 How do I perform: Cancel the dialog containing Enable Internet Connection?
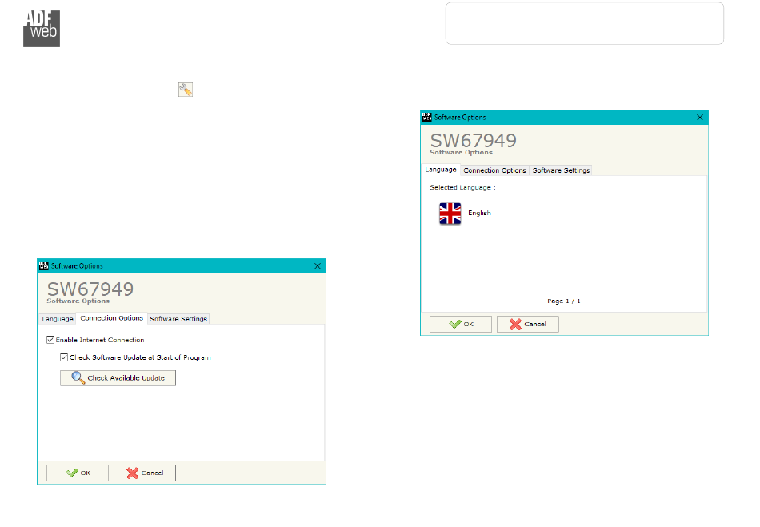click(x=145, y=473)
